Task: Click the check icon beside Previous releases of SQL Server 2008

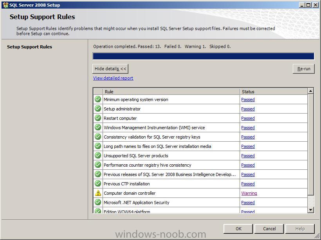Action: click(x=98, y=174)
